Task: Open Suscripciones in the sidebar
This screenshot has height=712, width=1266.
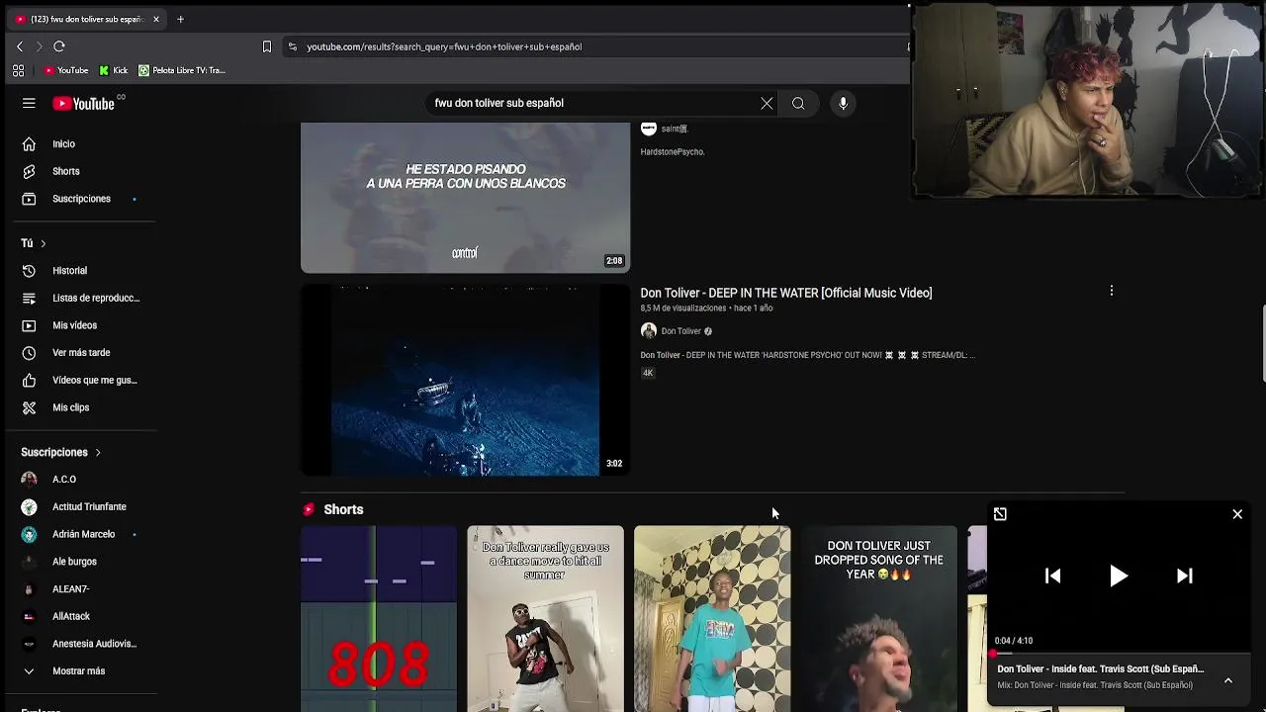Action: click(79, 199)
